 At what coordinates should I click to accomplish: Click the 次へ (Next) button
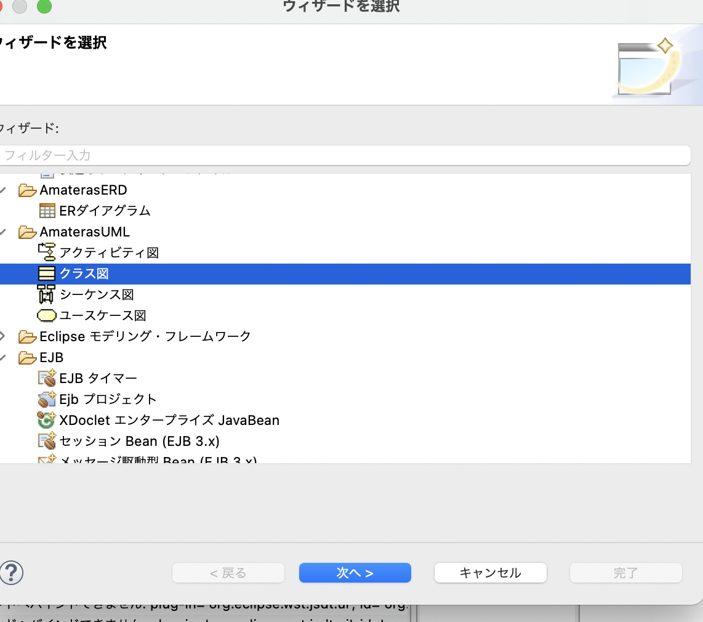[x=355, y=573]
